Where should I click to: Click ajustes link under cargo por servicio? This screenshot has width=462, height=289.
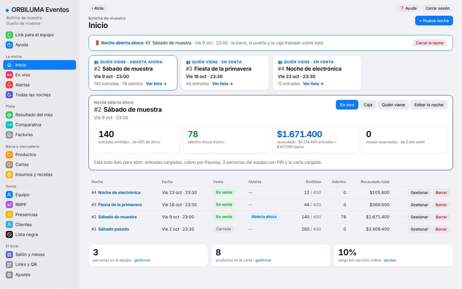pyautogui.click(x=390, y=260)
